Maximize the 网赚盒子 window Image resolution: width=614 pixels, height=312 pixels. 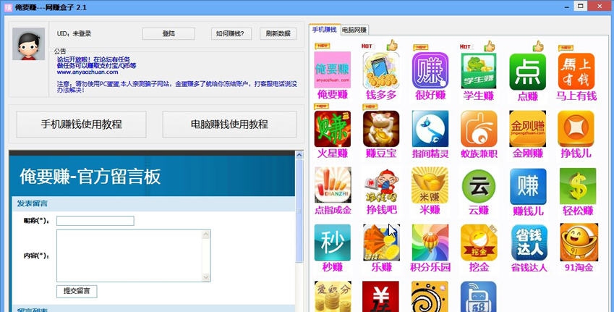click(x=580, y=6)
